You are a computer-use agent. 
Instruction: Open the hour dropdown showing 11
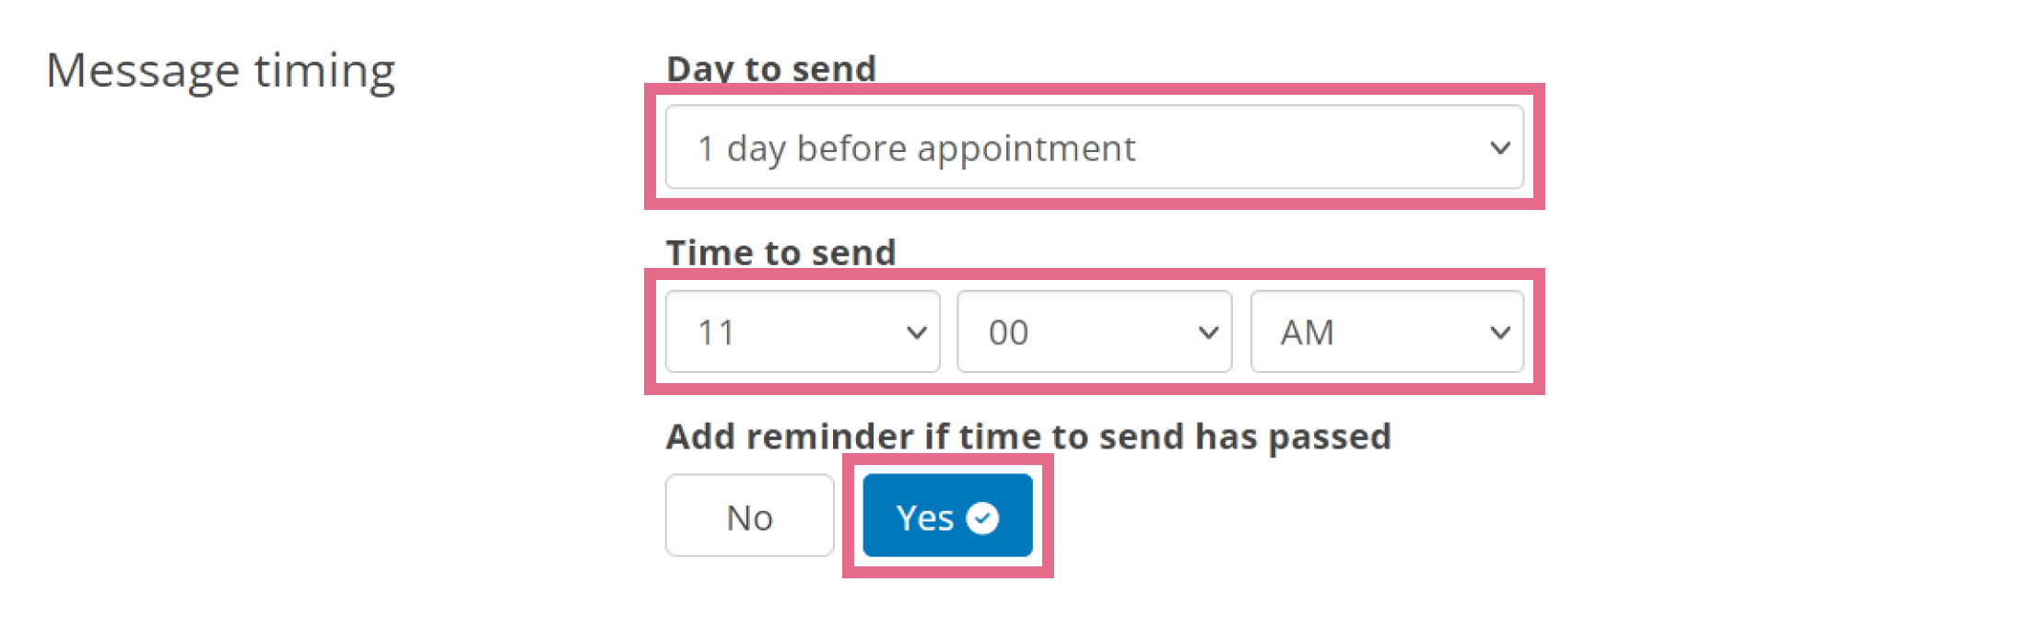coord(803,332)
